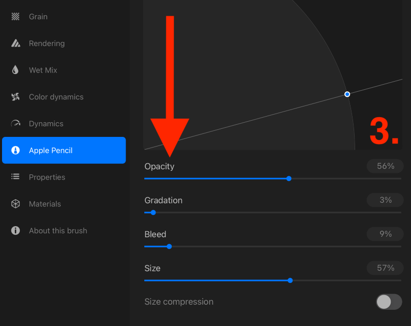
Task: Click the Apple Pencil tip icon
Action: point(15,150)
